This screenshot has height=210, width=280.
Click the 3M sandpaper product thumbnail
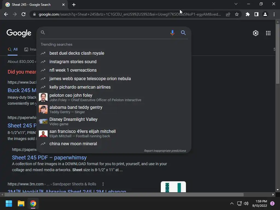[173, 187]
